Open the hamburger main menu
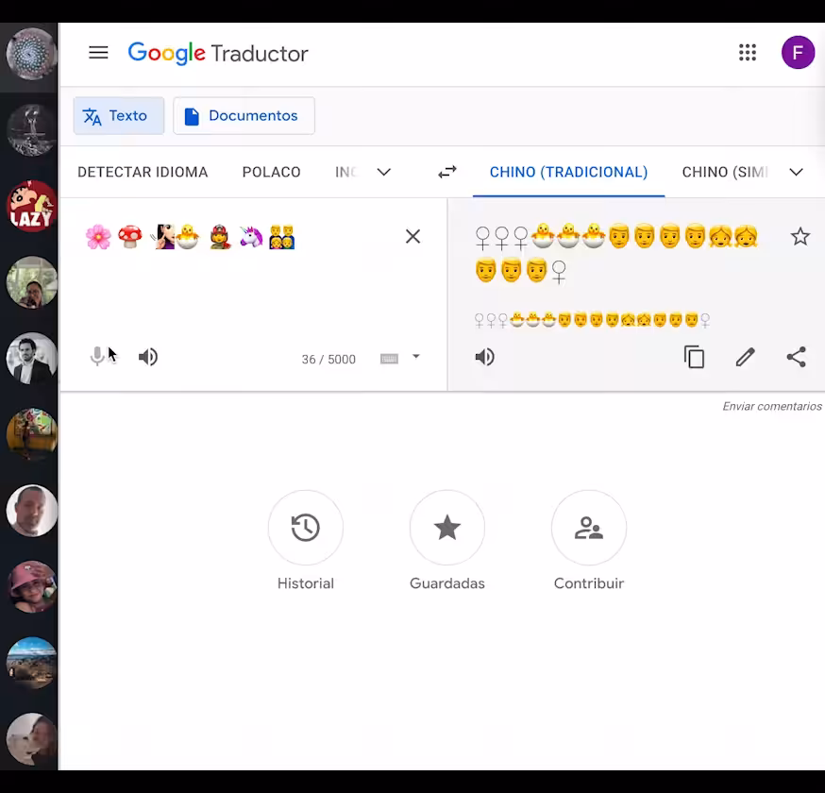This screenshot has height=793, width=825. [98, 53]
